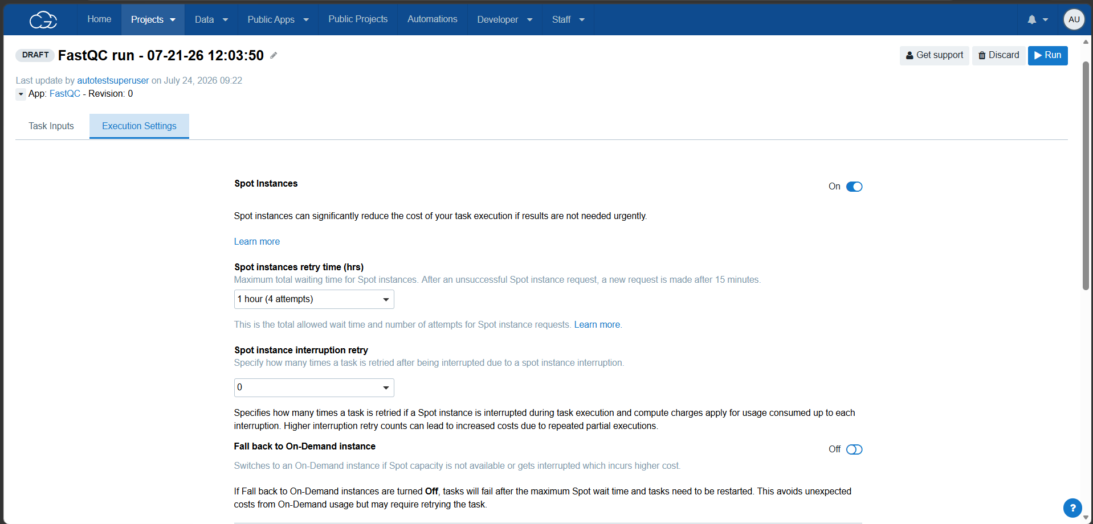
Task: Run the FastQC task
Action: [1048, 55]
